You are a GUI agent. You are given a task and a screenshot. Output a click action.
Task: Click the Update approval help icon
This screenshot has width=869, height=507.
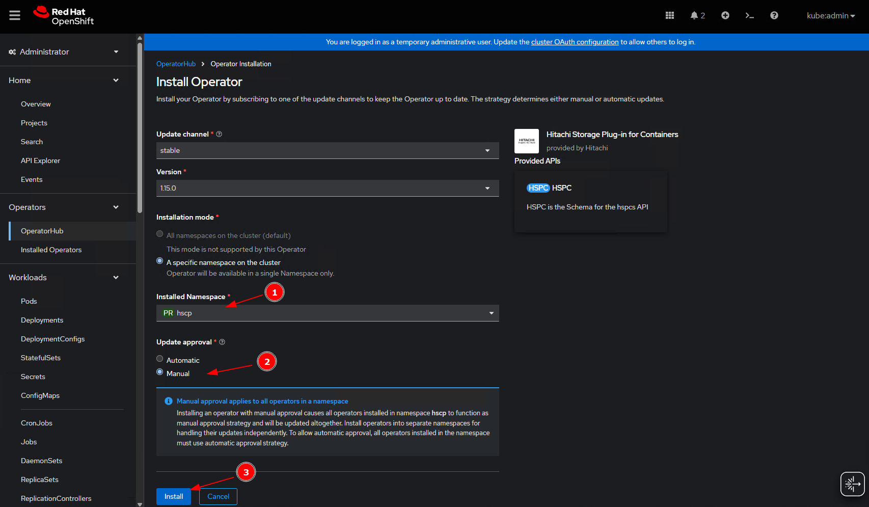[x=222, y=342]
